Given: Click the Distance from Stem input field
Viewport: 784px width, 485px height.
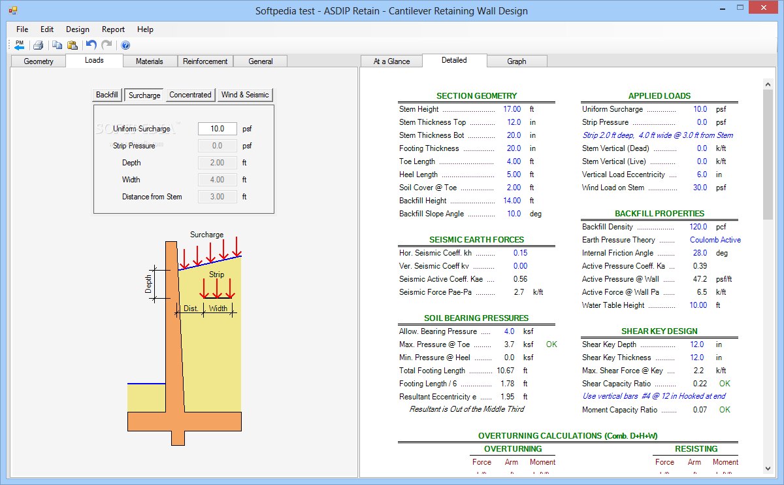Looking at the screenshot, I should pyautogui.click(x=218, y=197).
